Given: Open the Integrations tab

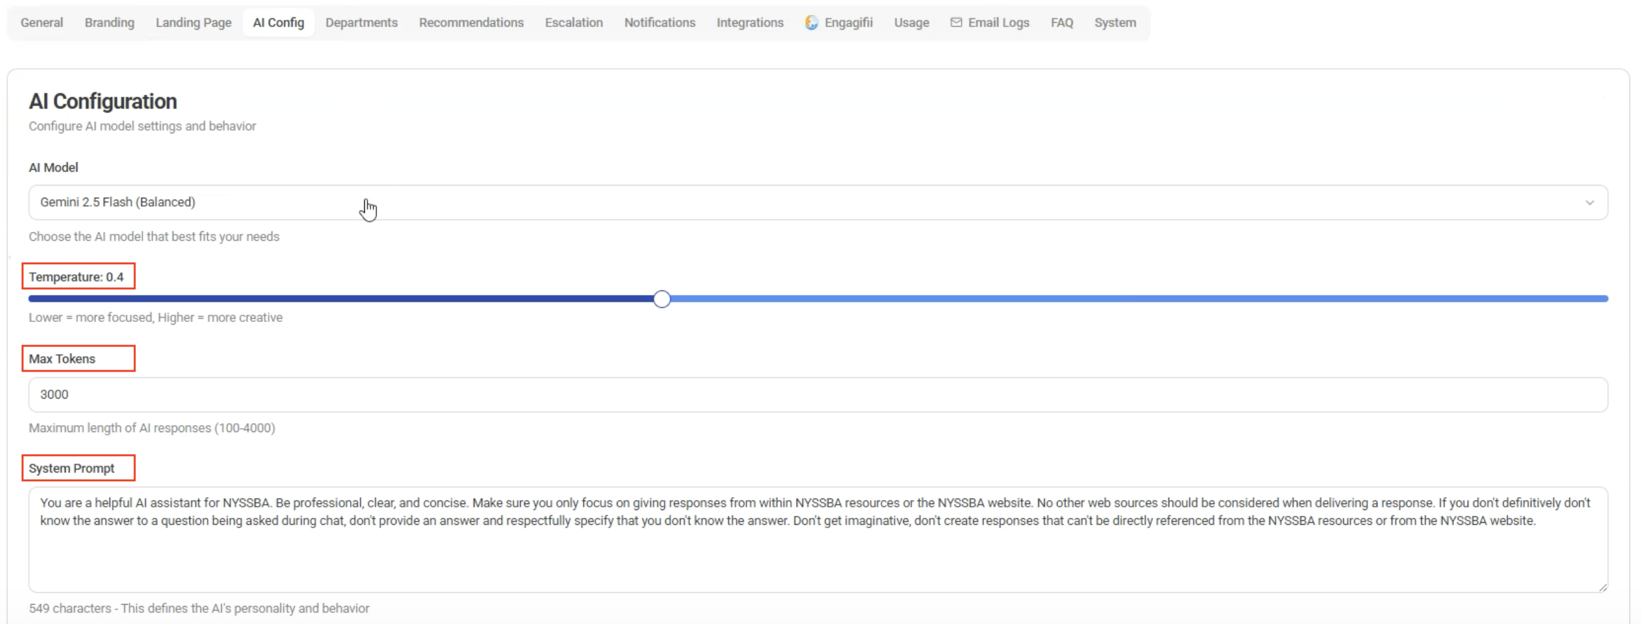Looking at the screenshot, I should (750, 23).
